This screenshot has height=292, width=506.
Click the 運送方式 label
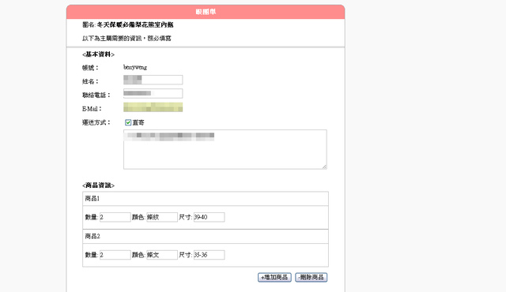coord(96,122)
